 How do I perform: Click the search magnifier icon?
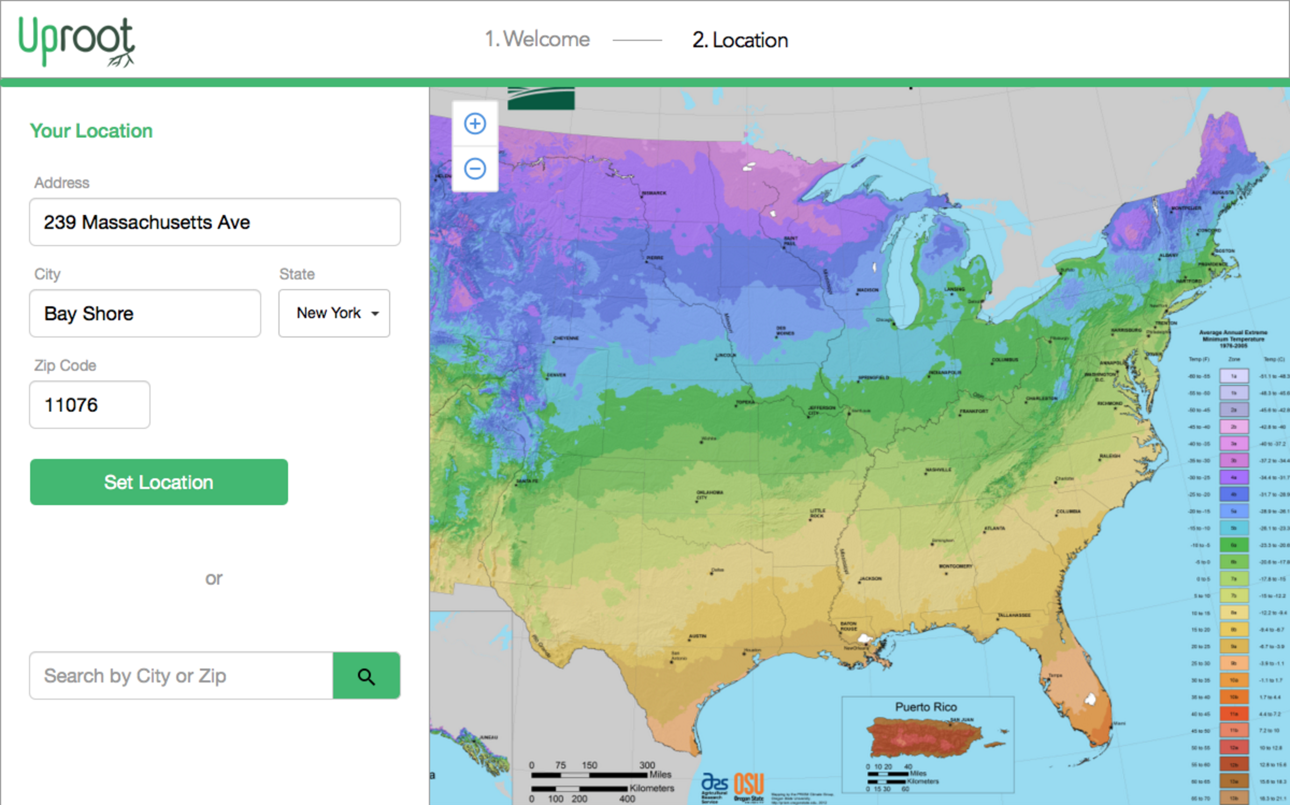[366, 675]
